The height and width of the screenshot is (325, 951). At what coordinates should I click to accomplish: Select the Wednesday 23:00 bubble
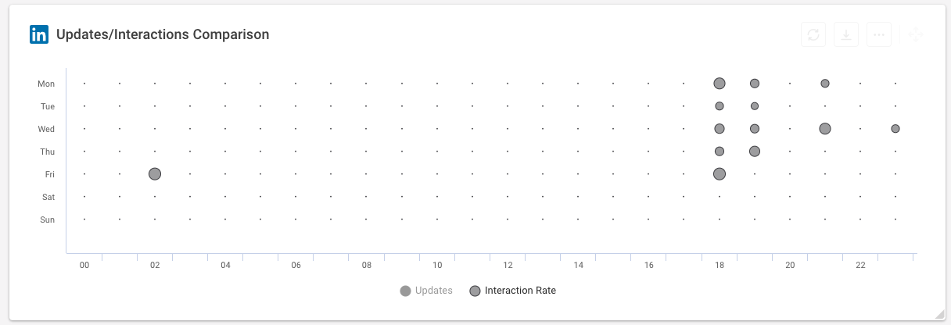(895, 128)
